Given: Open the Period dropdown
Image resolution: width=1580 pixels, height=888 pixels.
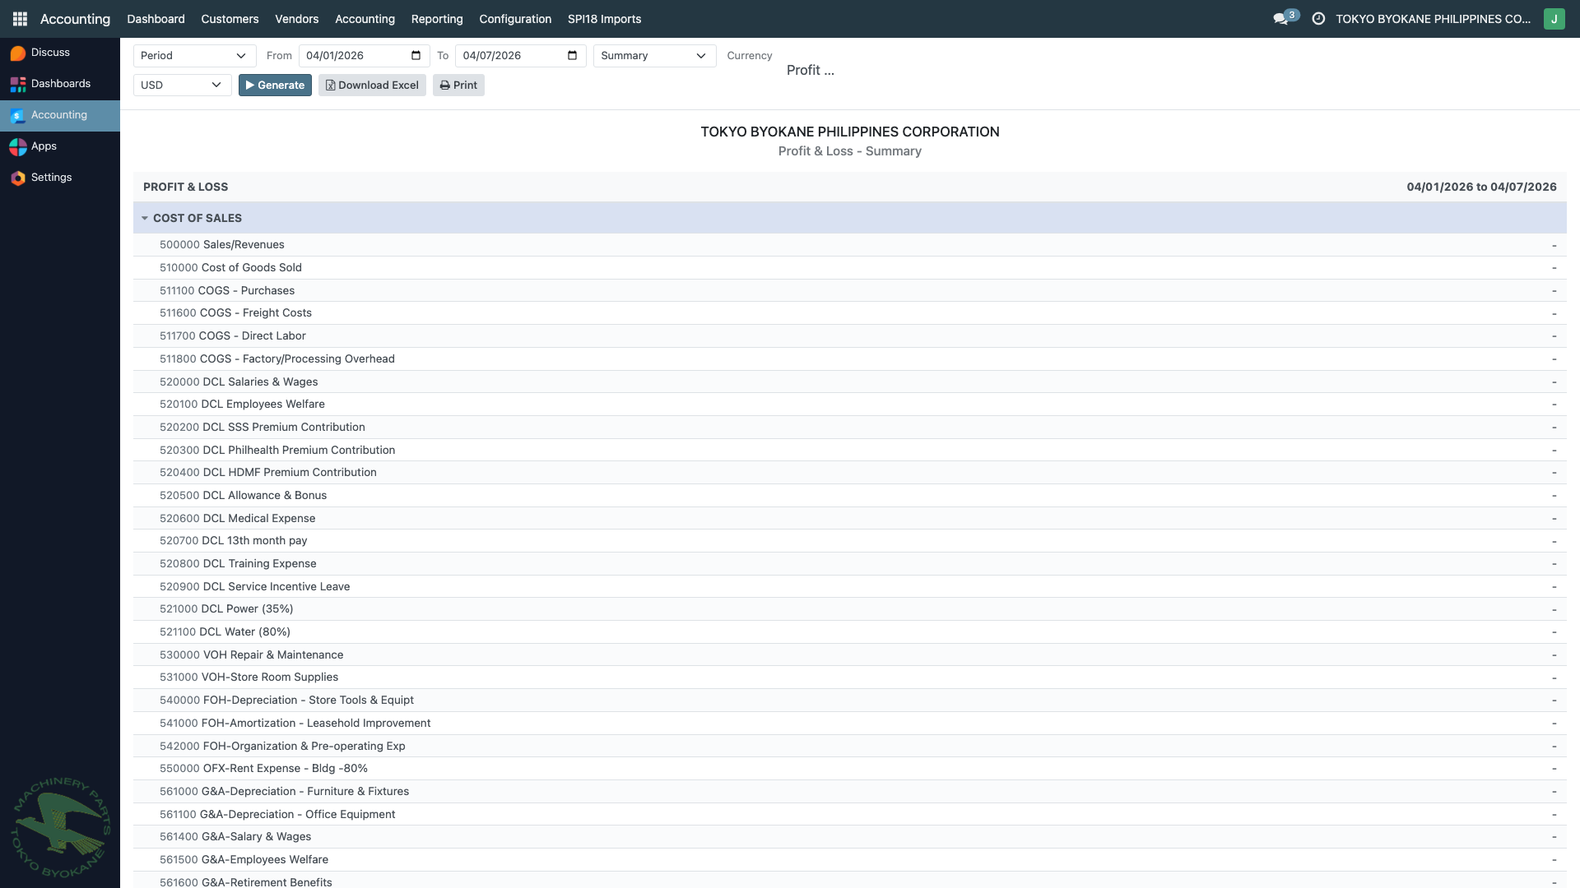Looking at the screenshot, I should (194, 56).
